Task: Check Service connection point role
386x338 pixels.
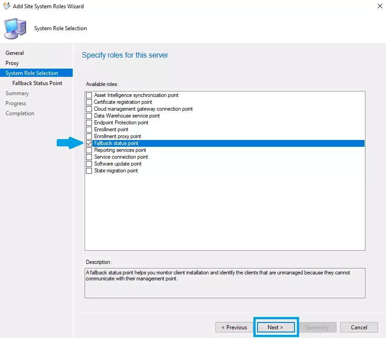Action: tap(89, 157)
